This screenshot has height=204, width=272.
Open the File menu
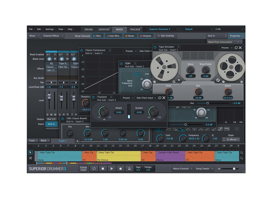tap(32, 29)
